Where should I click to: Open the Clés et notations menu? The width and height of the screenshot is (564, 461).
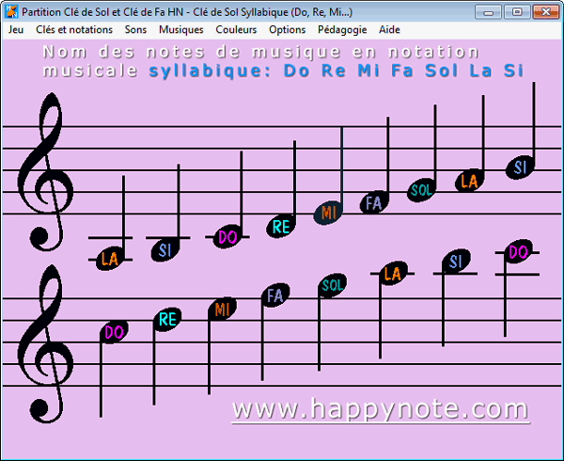[x=74, y=30]
